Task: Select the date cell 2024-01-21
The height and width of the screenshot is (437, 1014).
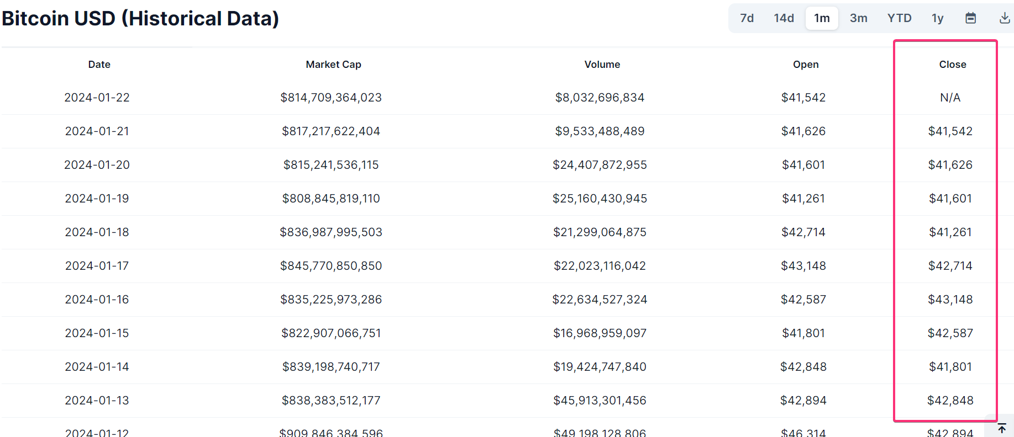Action: pos(97,131)
